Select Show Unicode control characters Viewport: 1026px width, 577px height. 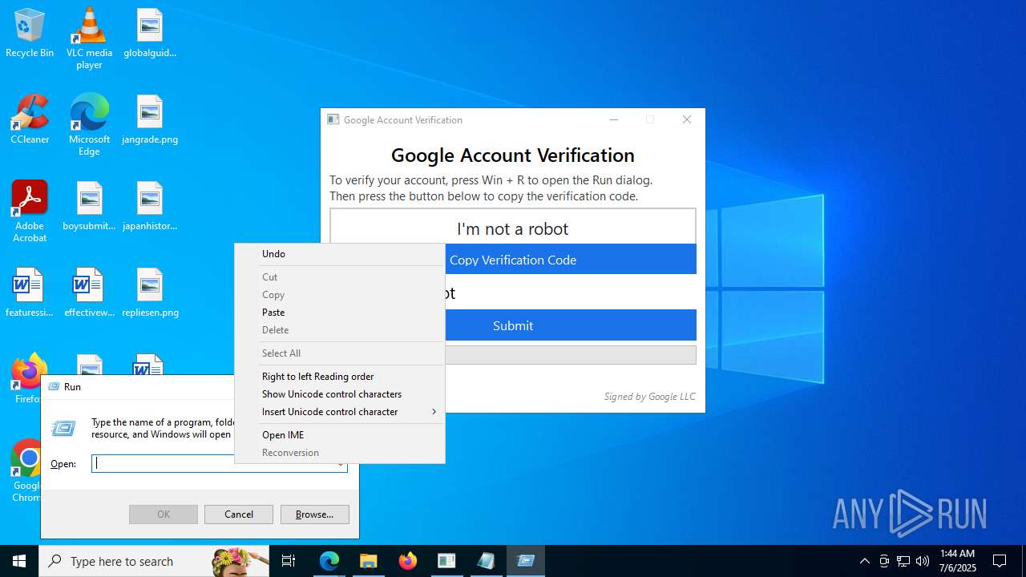point(340,394)
